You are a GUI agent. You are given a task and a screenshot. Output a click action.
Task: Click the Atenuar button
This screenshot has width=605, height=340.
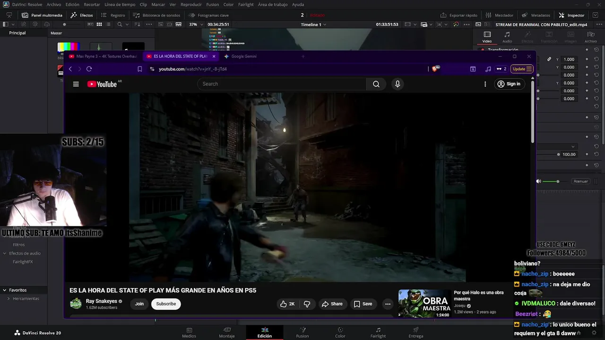coord(580,181)
